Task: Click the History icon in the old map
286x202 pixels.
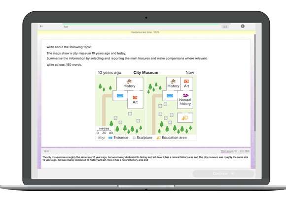Action: pyautogui.click(x=129, y=81)
